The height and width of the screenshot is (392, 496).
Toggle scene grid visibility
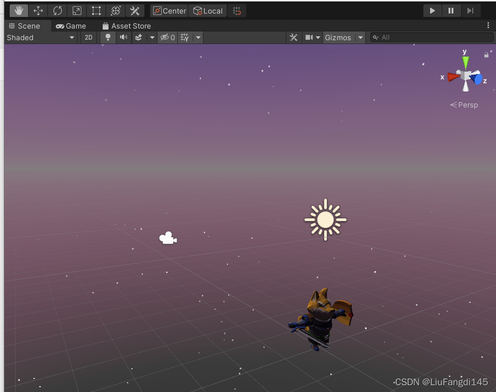click(185, 38)
